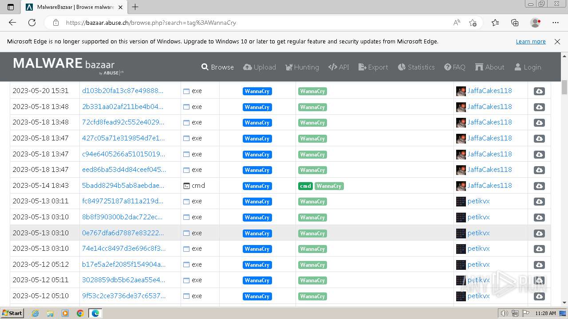This screenshot has height=319, width=568.
Task: Open the Edge profile icon
Action: [535, 23]
